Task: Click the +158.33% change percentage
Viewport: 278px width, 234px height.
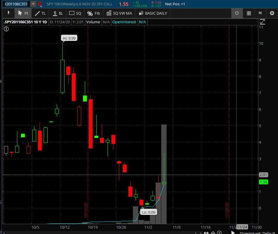Action: (x=140, y=6)
